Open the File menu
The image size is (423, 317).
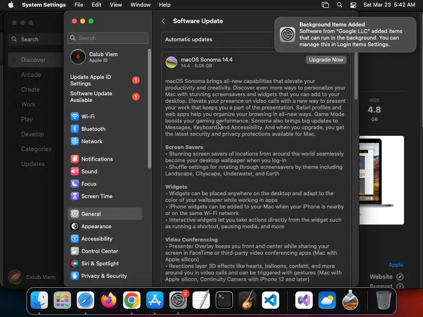(79, 5)
